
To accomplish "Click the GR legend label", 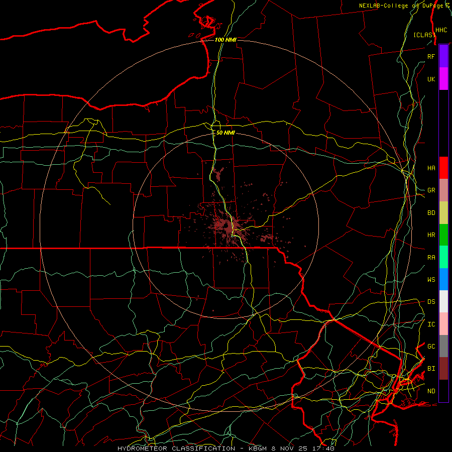I will click(431, 190).
